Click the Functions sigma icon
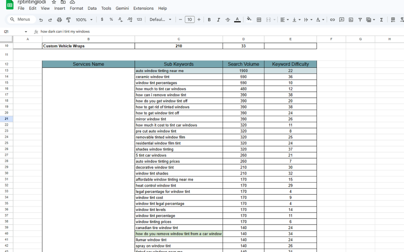Viewport: 404px width, 252px height. tap(381, 20)
